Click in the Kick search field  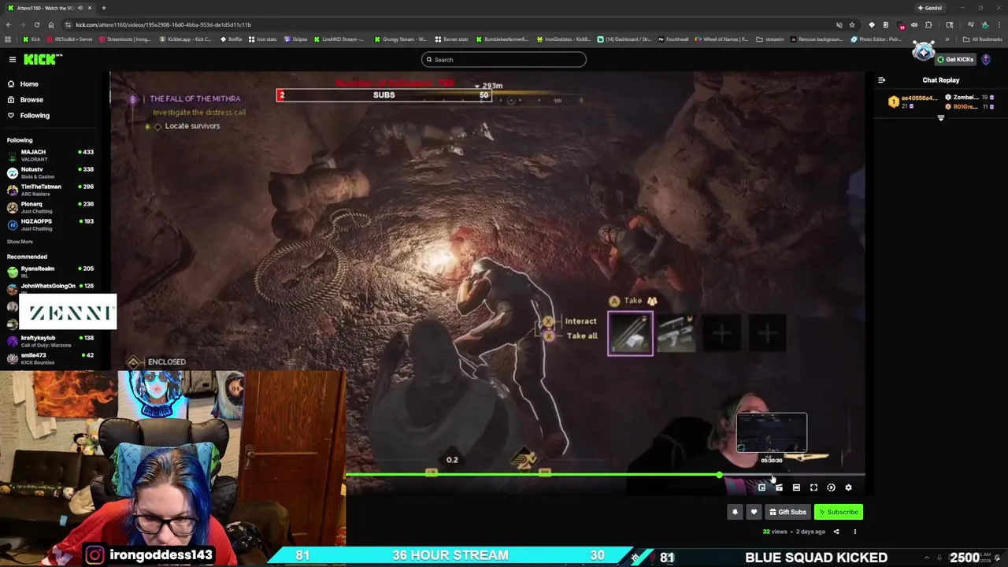click(x=504, y=60)
